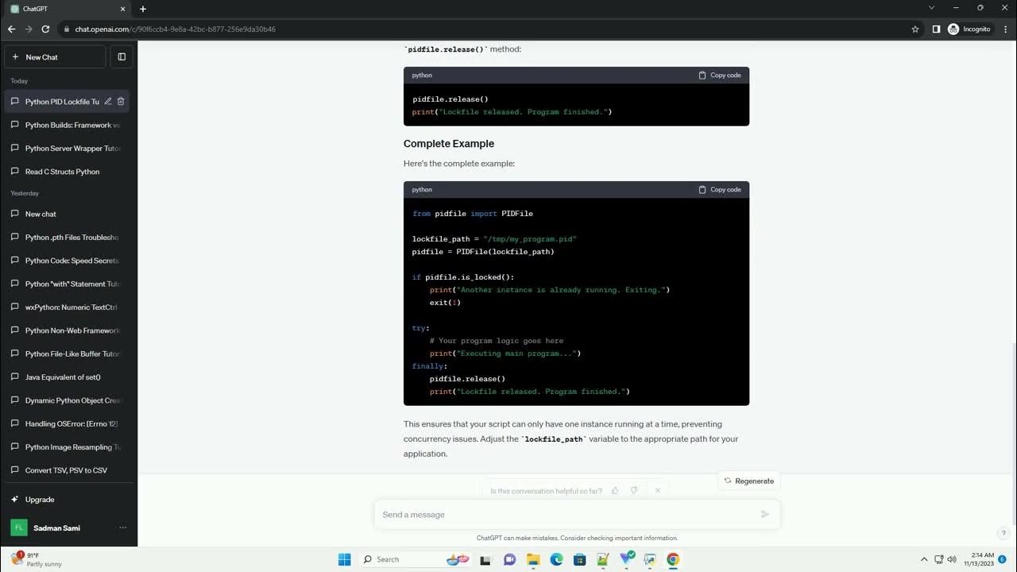The image size is (1017, 572).
Task: Select the ChatGPT browser tab
Action: [x=68, y=9]
